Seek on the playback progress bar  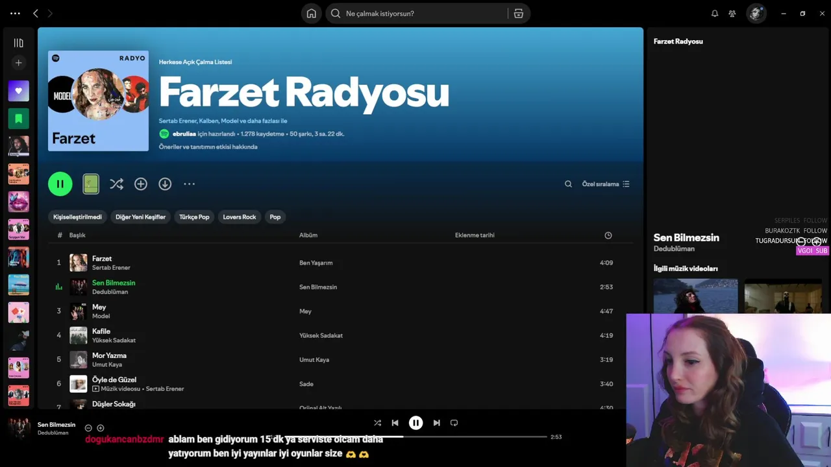click(x=415, y=437)
